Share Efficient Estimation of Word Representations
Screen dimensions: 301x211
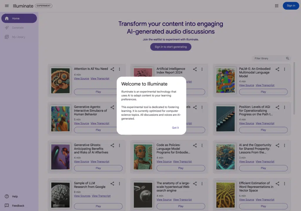point(277,184)
